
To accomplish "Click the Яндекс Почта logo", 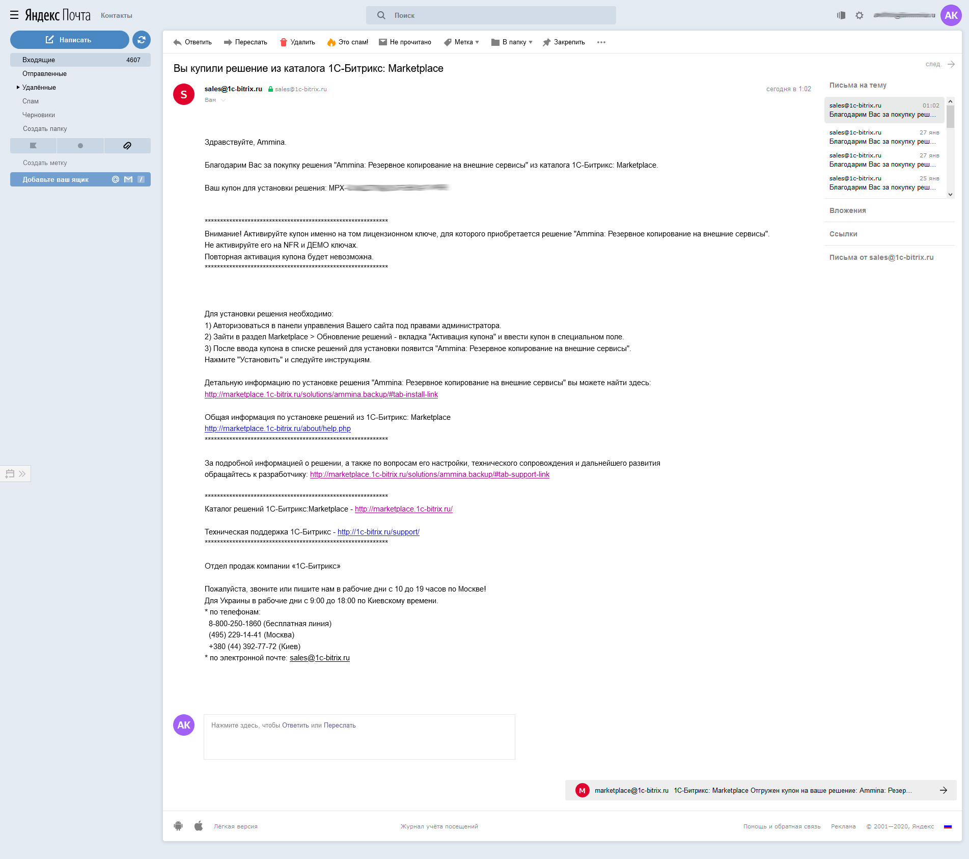I will [x=58, y=15].
